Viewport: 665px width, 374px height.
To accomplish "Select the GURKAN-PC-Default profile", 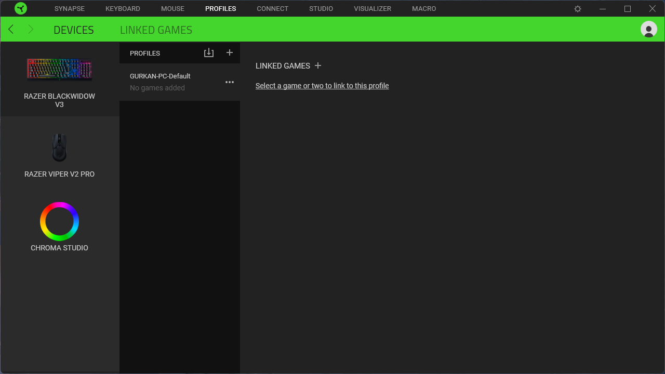I will point(180,82).
